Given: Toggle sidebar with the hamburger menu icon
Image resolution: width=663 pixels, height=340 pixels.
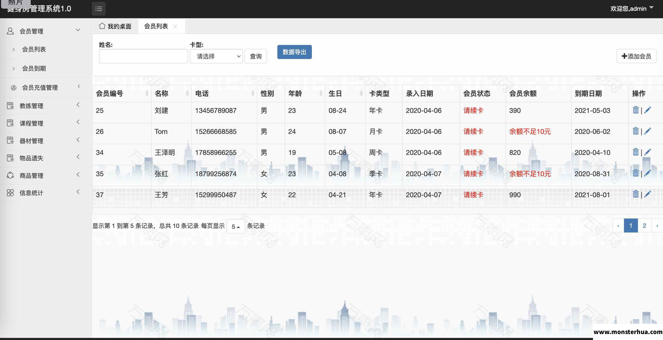Looking at the screenshot, I should 99,9.
